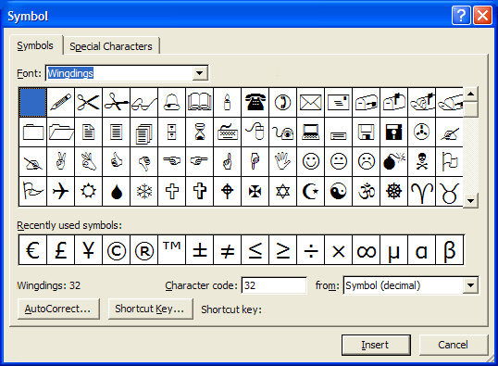Pick the laptop computer symbol
This screenshot has width=498, height=366.
[x=311, y=132]
